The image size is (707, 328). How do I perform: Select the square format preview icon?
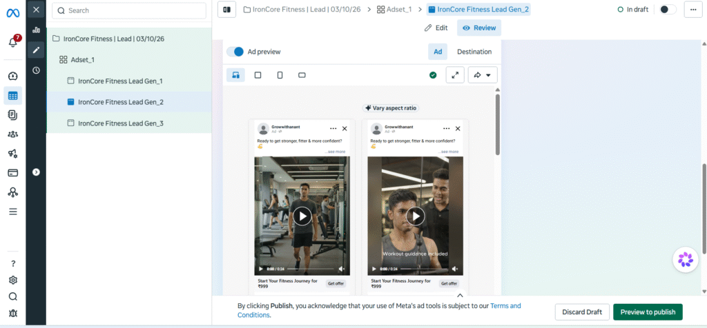point(258,75)
